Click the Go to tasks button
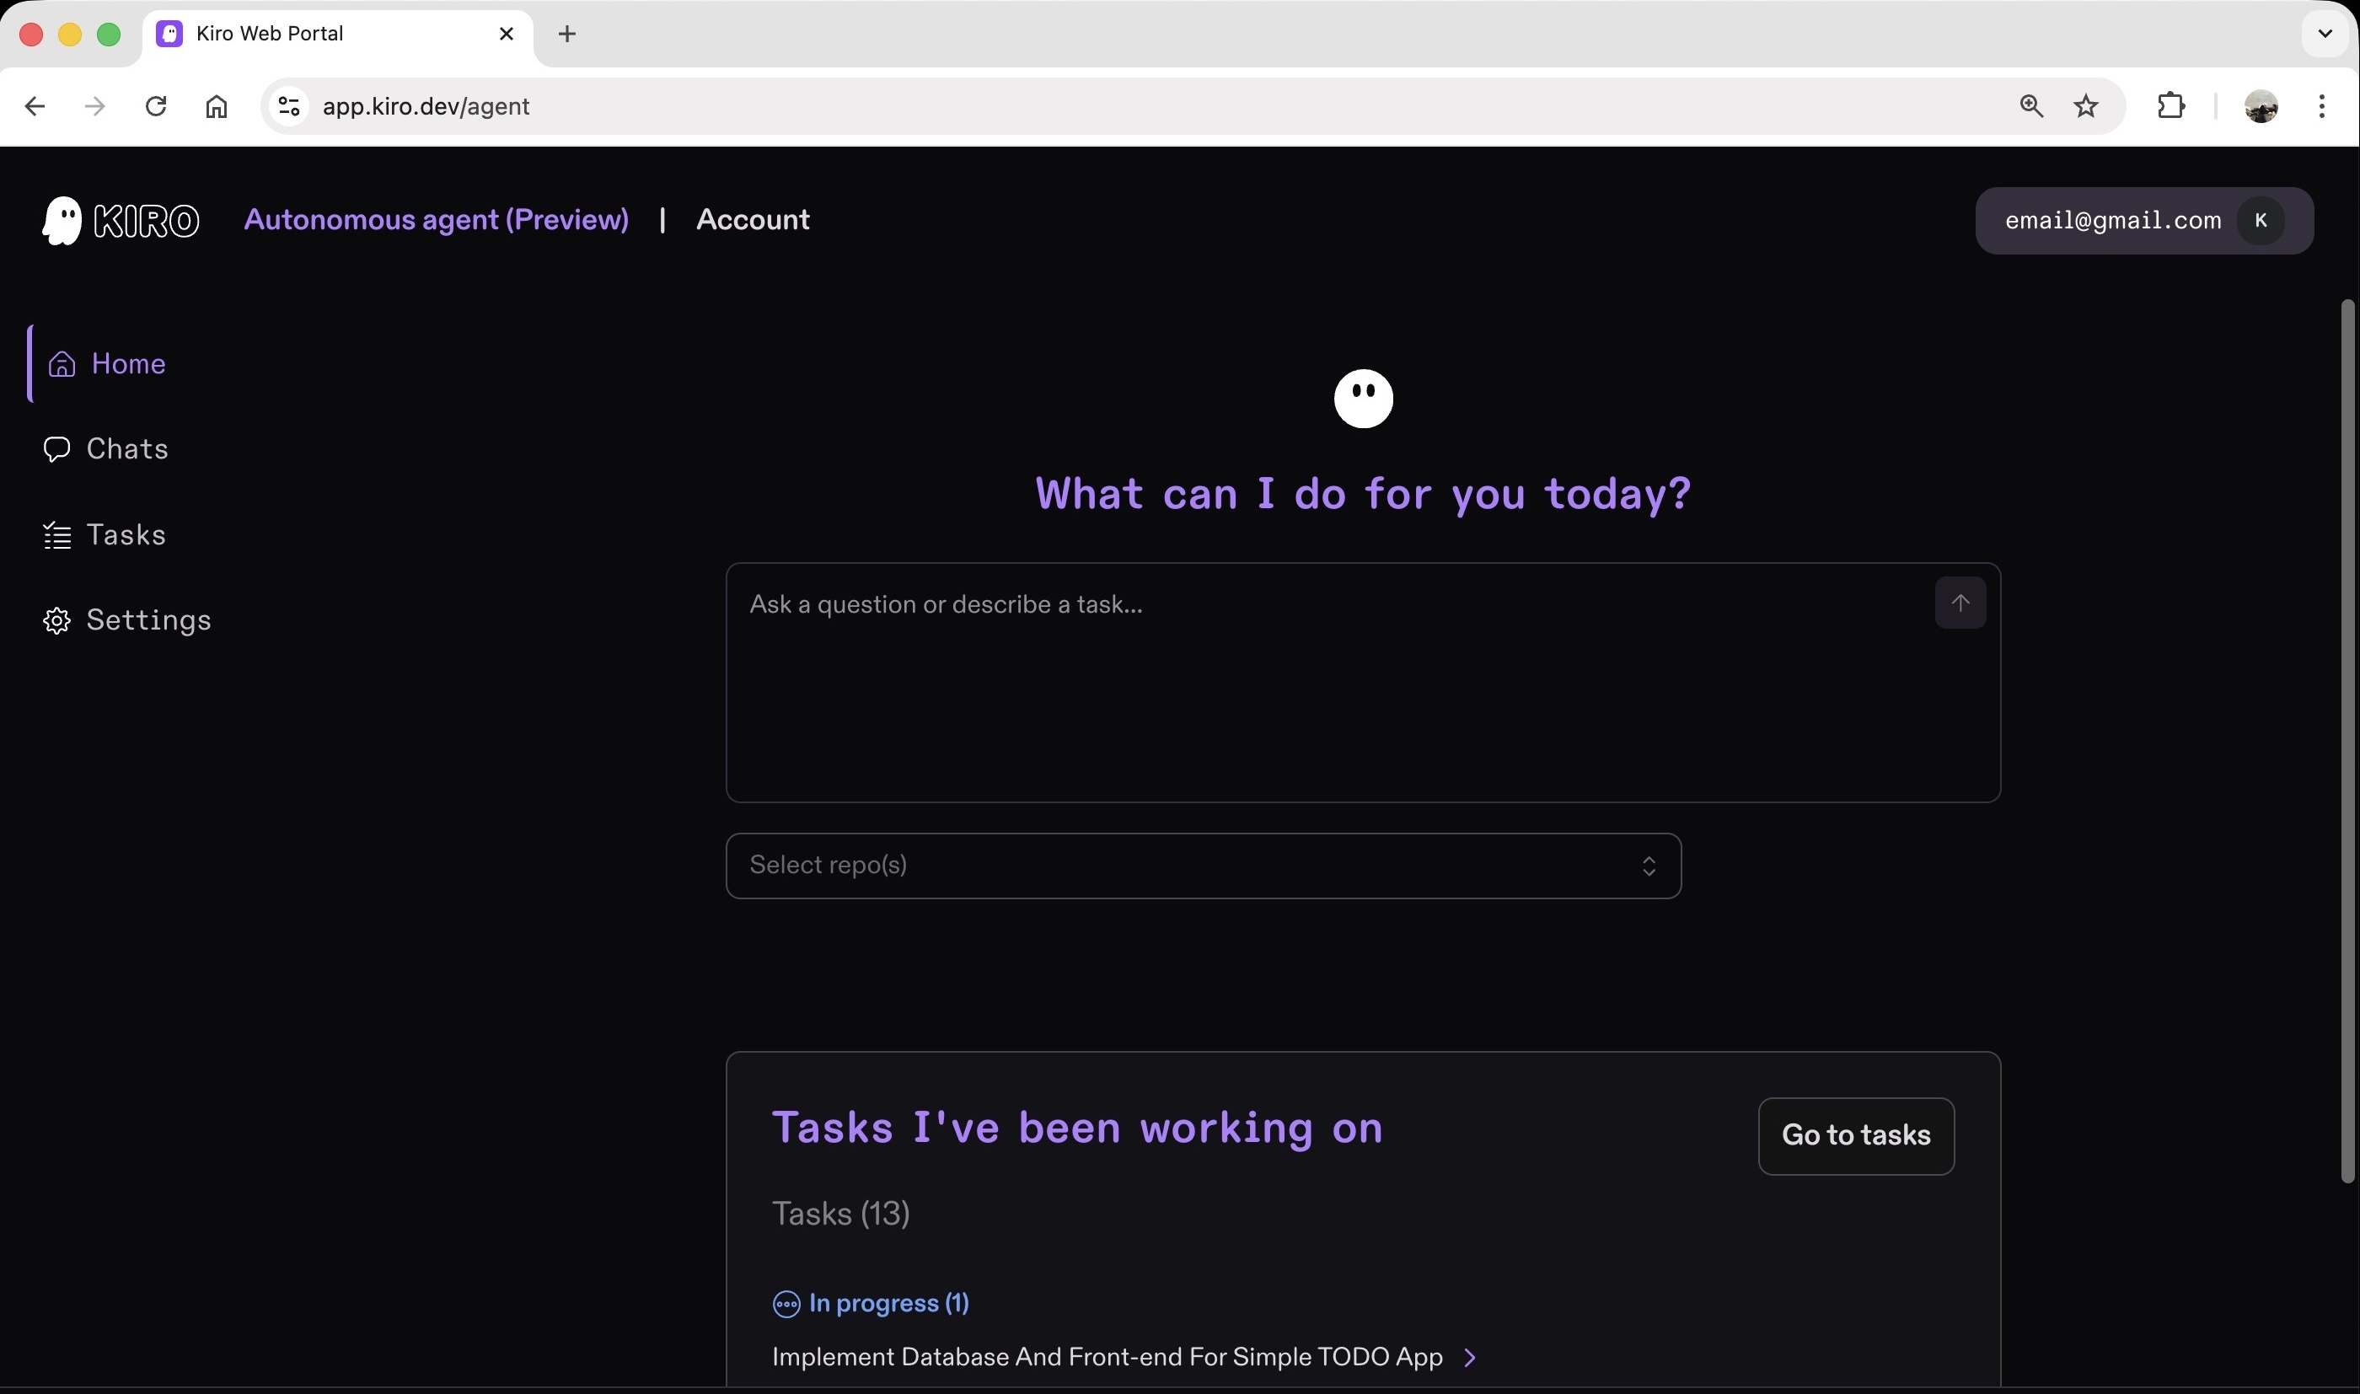2360x1394 pixels. point(1855,1135)
